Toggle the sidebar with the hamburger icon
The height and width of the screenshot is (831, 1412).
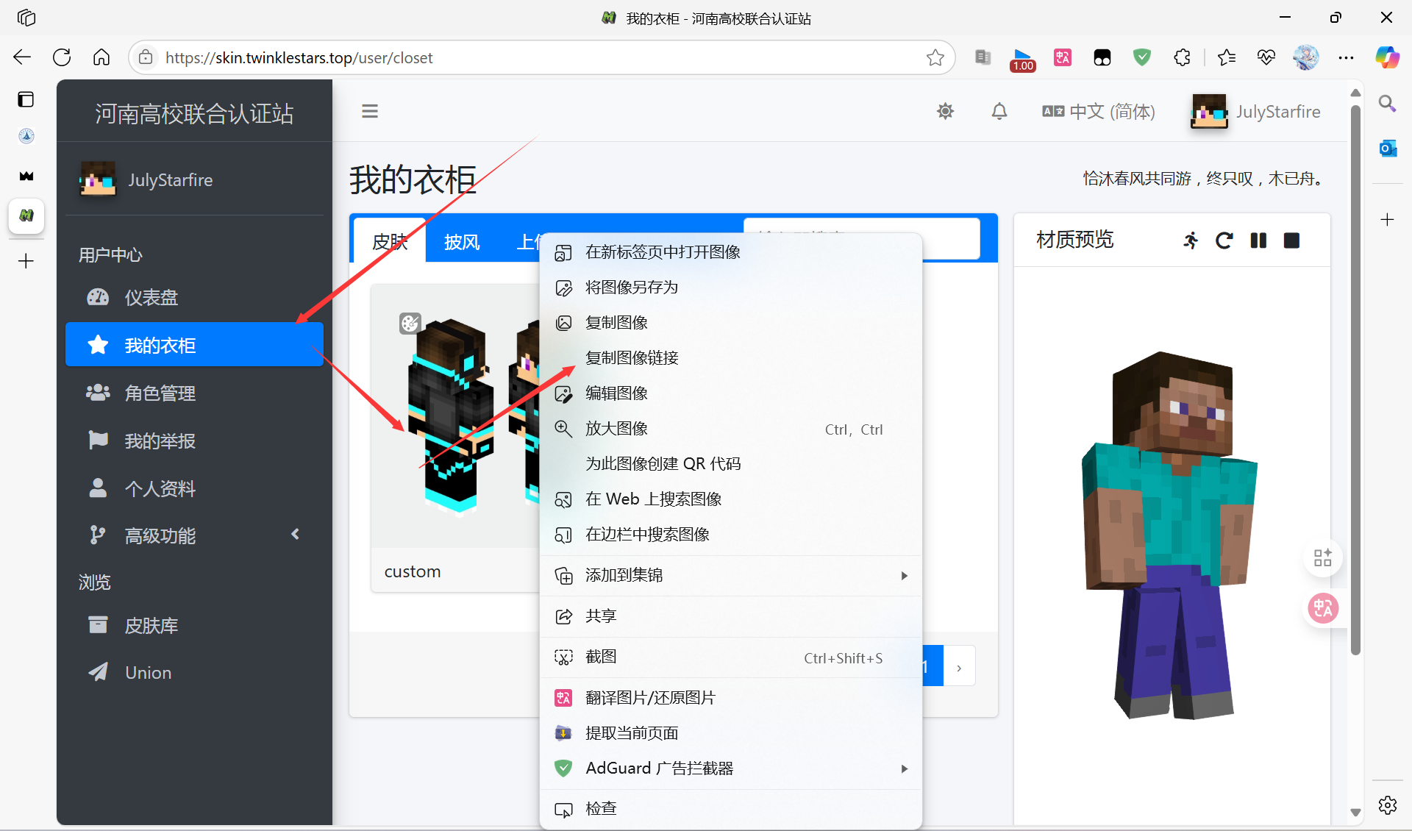(x=369, y=111)
